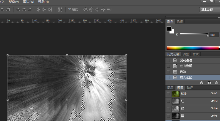This screenshot has height=121, width=220.
Task: Click the 3D camera zoom icon
Action: click(109, 10)
